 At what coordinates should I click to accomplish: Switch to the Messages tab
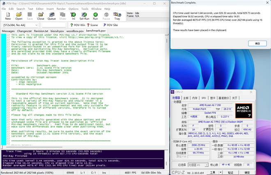pos(8,31)
